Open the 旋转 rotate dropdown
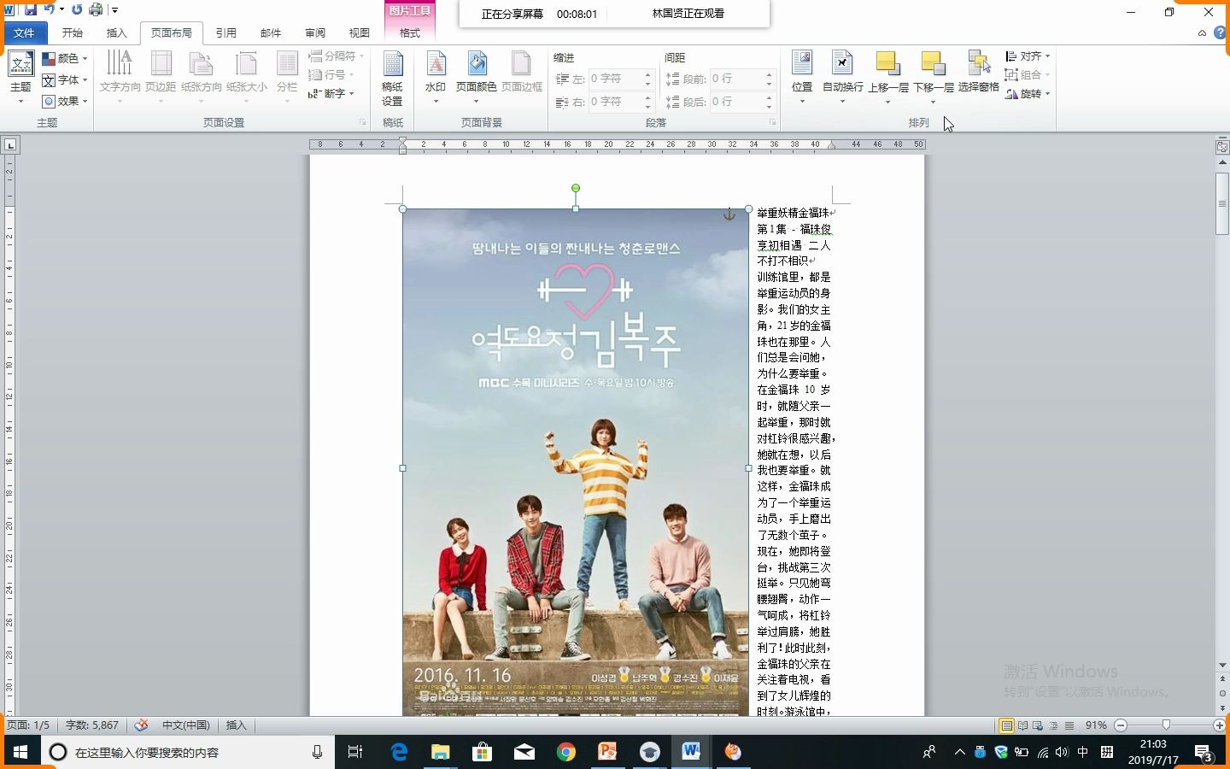Screen dimensions: 1230x769 click(x=1028, y=94)
